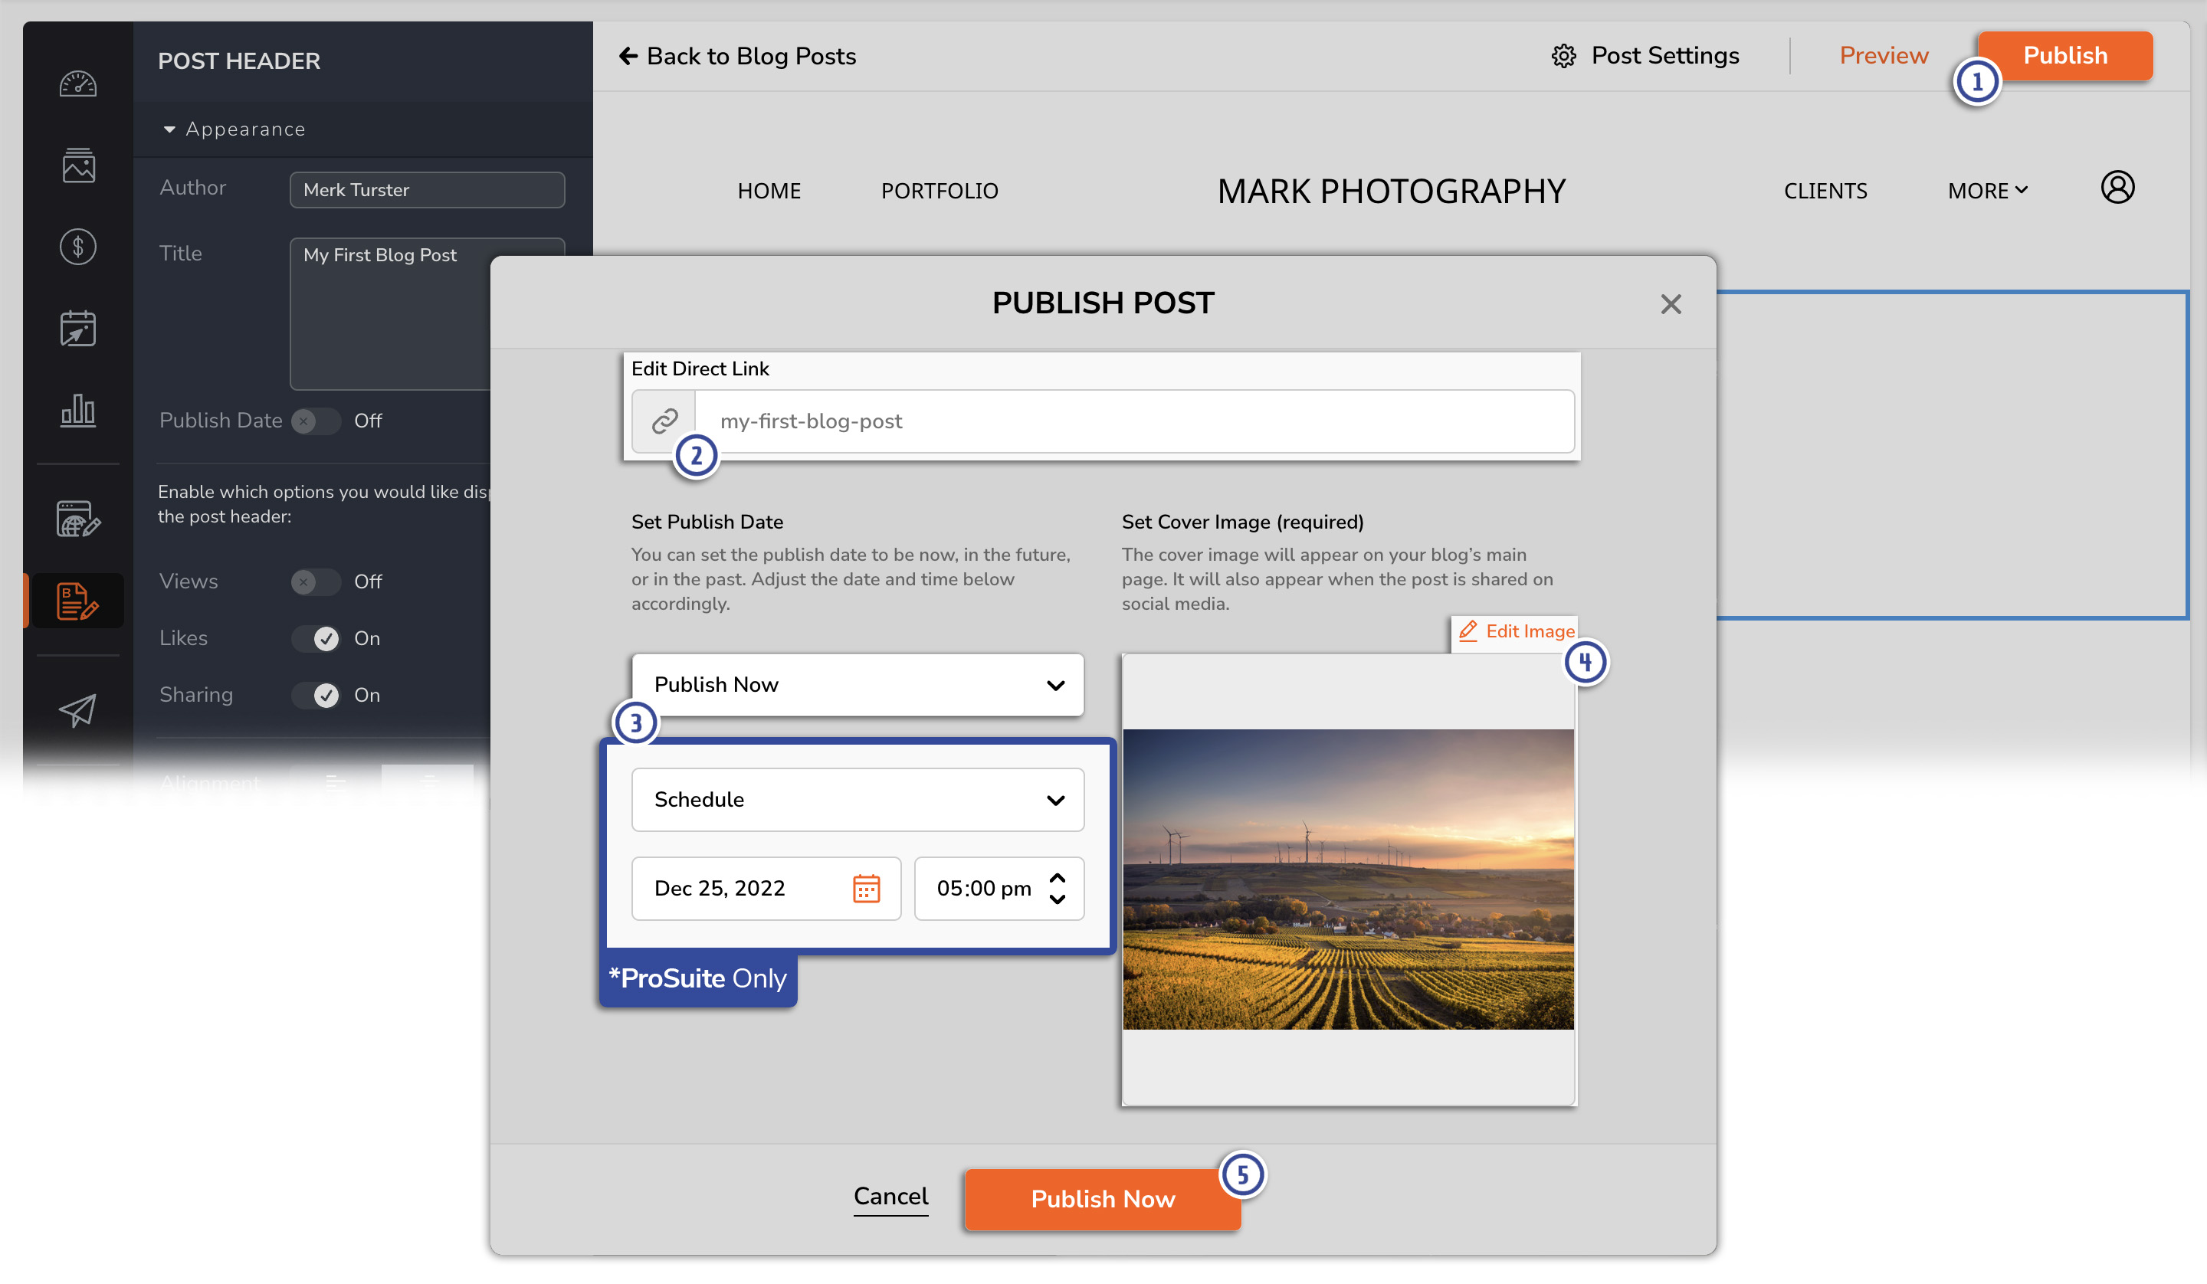Click the orange Publish button in top bar

(x=2065, y=56)
